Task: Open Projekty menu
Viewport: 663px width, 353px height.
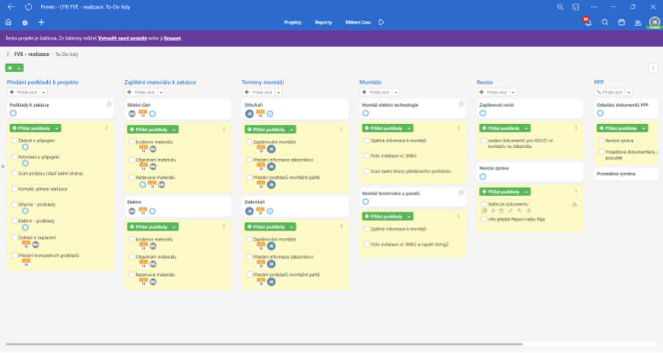Action: point(292,22)
